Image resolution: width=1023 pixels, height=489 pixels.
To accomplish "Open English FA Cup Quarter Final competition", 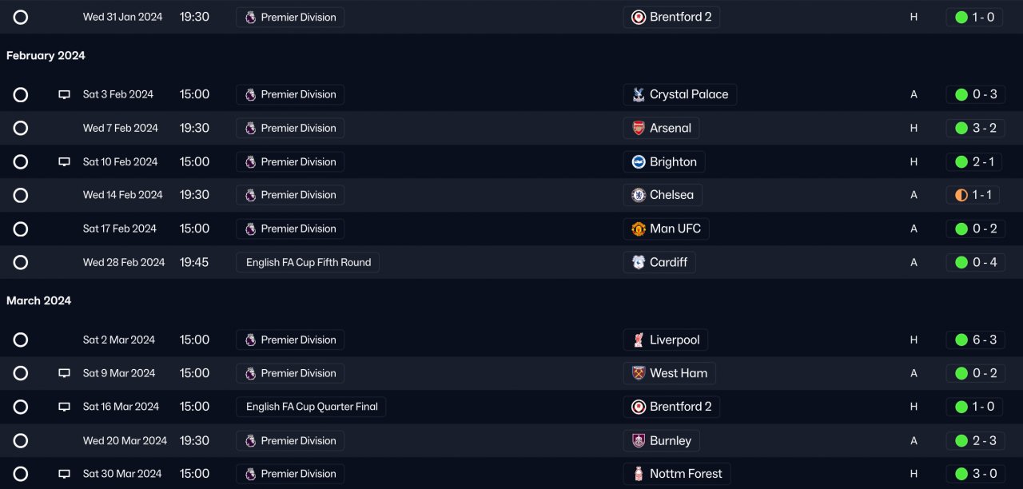I will [311, 407].
